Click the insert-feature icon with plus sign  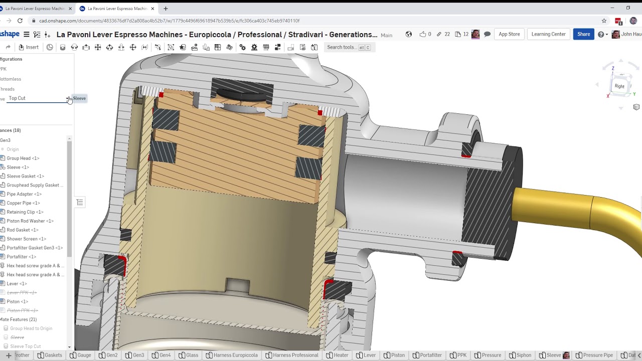pos(48,35)
